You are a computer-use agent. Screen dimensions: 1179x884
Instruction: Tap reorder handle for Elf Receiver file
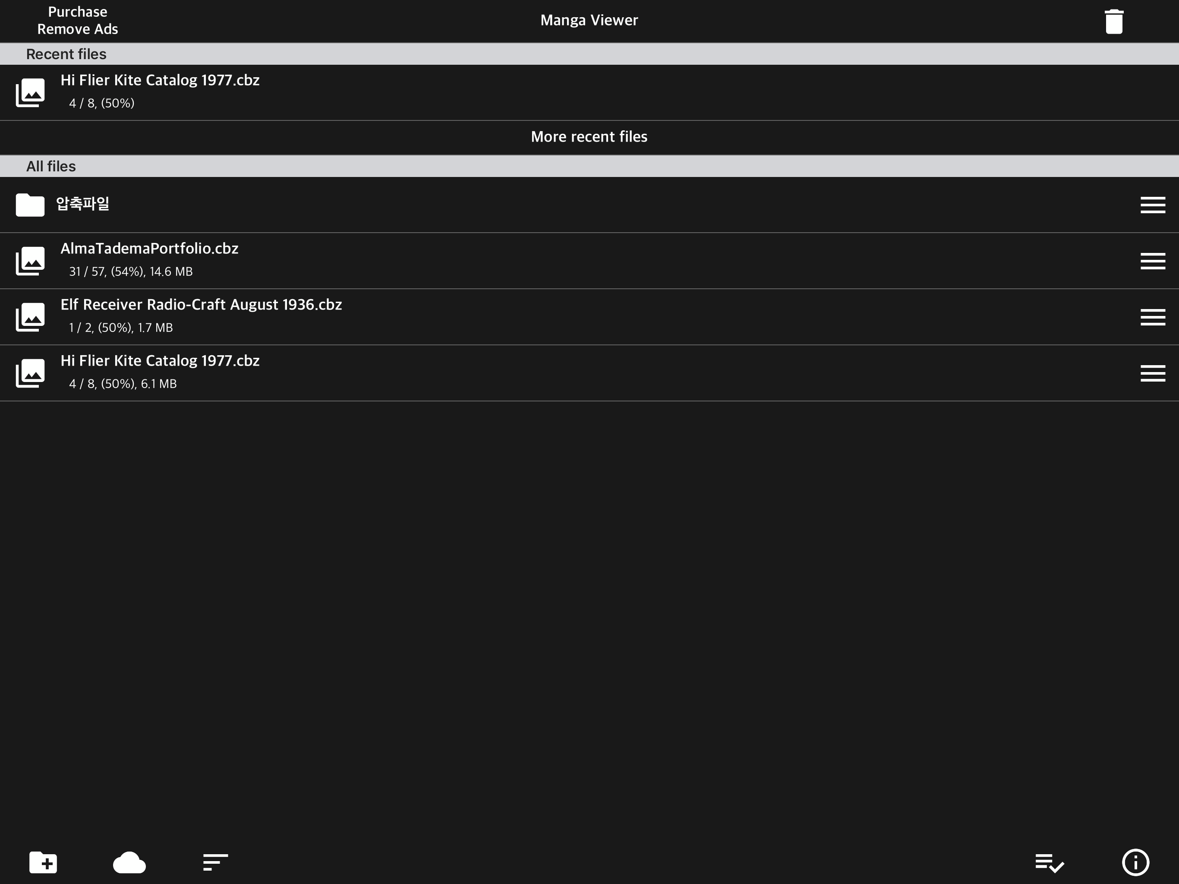click(x=1152, y=317)
